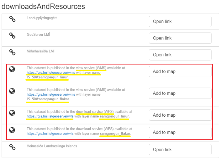This screenshot has width=221, height=159.
Task: Click the link icon beside GeoServer LMÍ
Action: click(12, 36)
